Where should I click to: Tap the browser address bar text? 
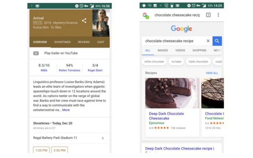[177, 15]
